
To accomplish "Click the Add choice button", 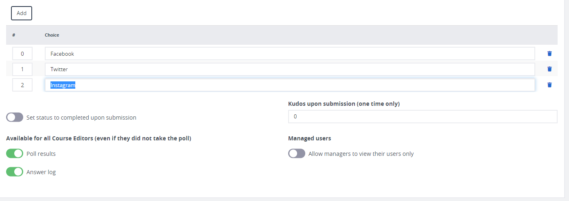I will 22,13.
